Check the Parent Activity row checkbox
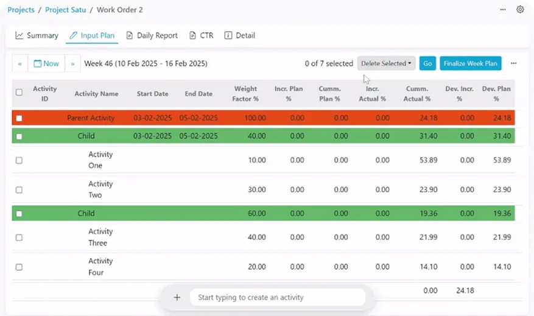The height and width of the screenshot is (316, 534). [19, 118]
